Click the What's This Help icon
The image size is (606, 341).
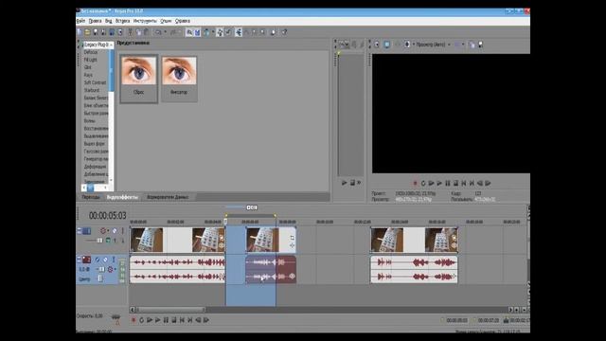(x=284, y=32)
